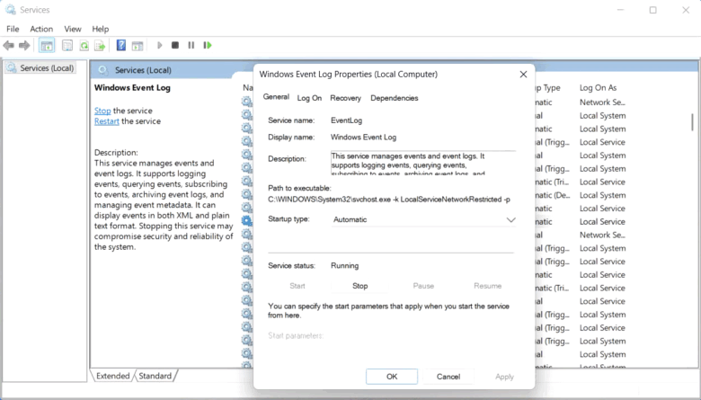Screen dimensions: 701x400
Task: Click the Restart the service link
Action: (106, 121)
